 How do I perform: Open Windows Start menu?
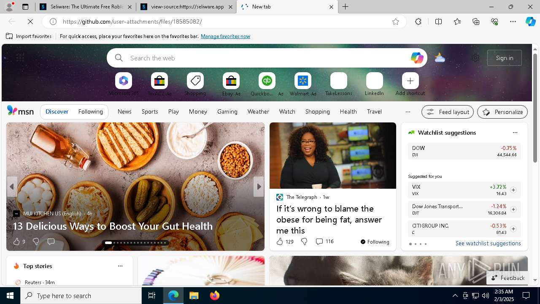click(x=10, y=296)
